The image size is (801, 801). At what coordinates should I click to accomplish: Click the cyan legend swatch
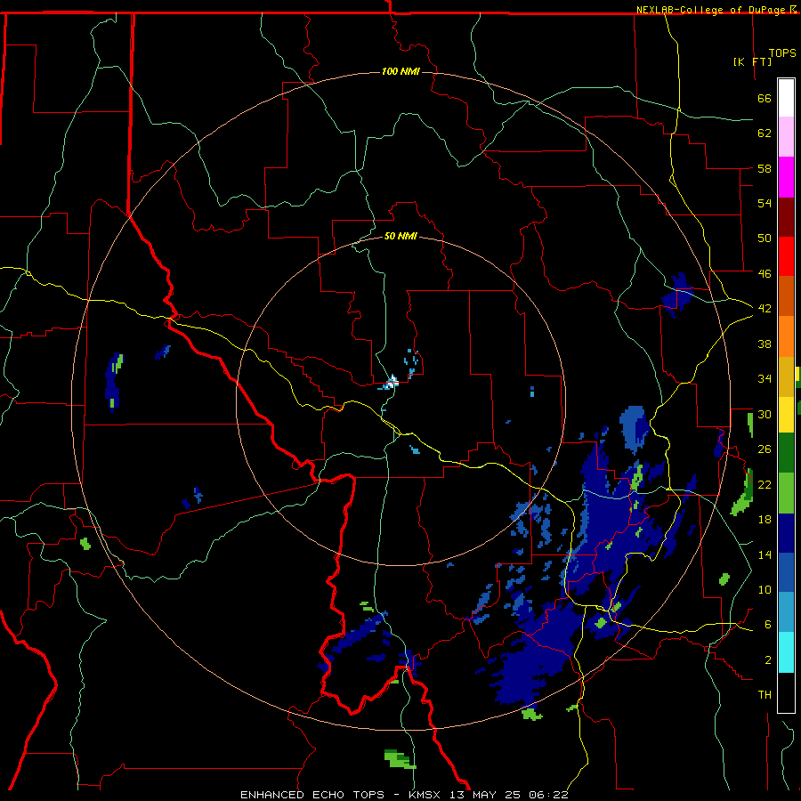786,652
